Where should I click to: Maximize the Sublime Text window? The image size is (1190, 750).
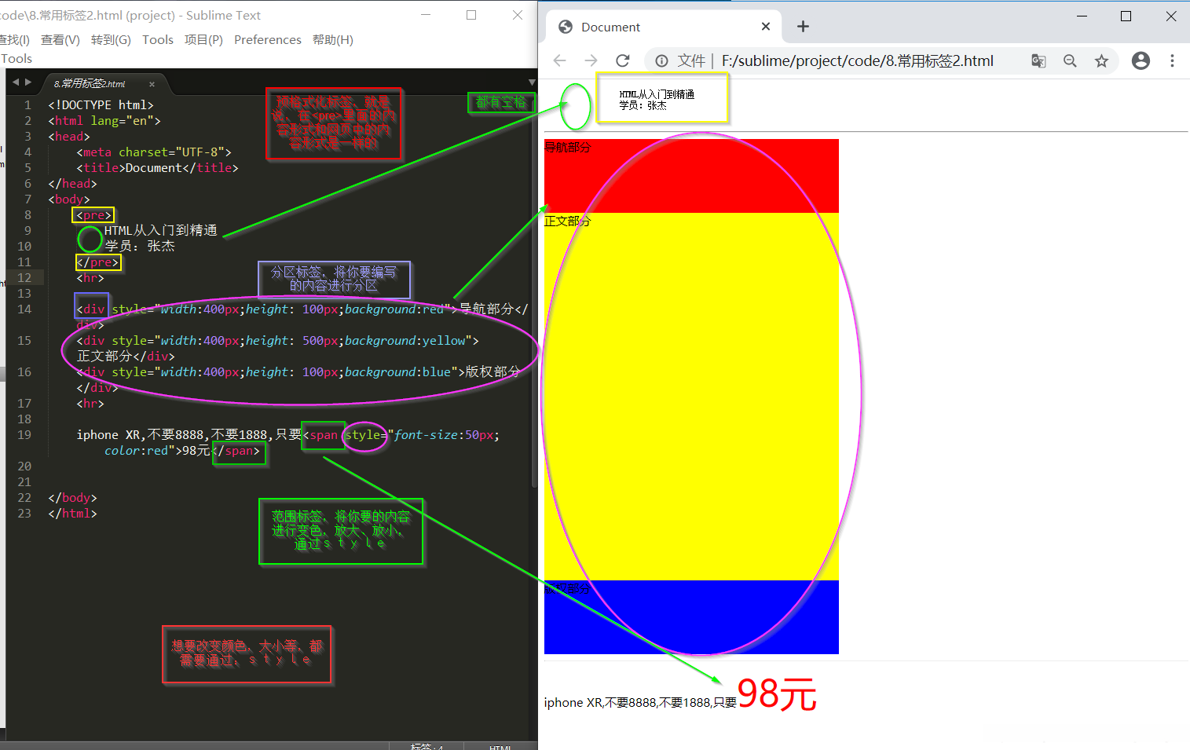[x=471, y=15]
